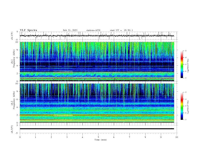Click the ch.2 frequency axis "4" tick
This screenshot has width=199, height=154.
tap(17, 107)
